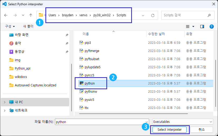The image size is (218, 136).
Task: Toggle the preview pane icon
Action: point(202,27)
